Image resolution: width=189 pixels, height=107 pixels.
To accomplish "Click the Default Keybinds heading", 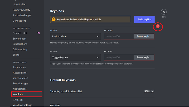I will 63,80.
